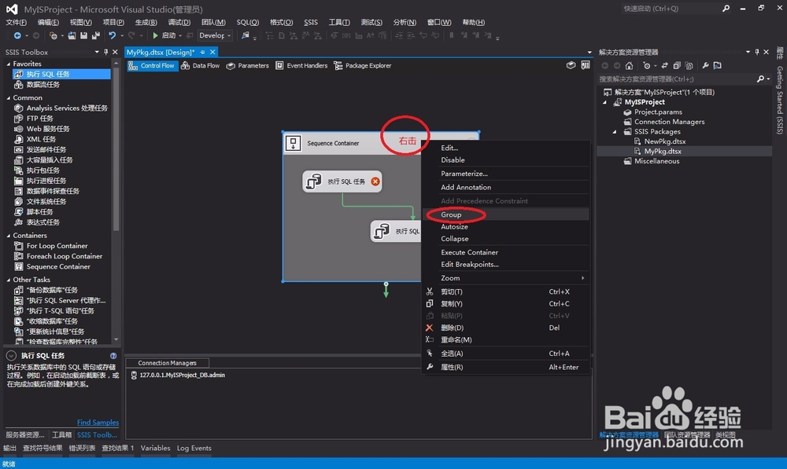Collapse the SSIS Packages folder
The image size is (787, 469).
(x=615, y=132)
